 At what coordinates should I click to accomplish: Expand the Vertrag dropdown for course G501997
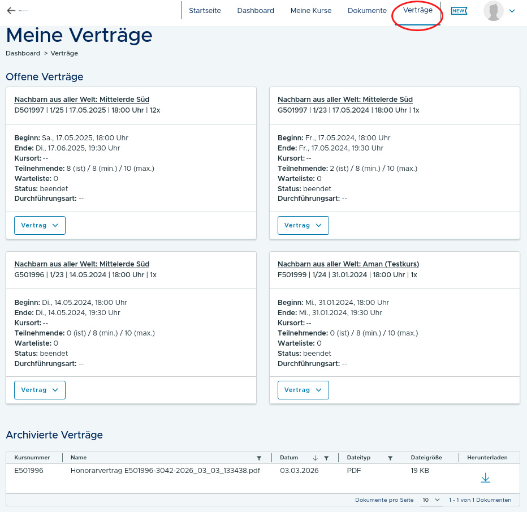tap(303, 225)
